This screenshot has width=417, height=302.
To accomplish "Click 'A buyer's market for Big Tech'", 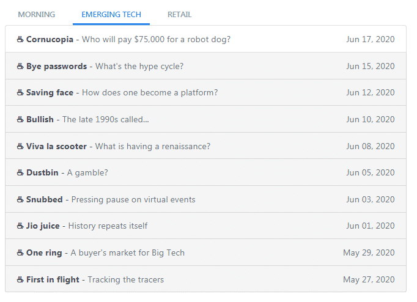I will [x=127, y=252].
